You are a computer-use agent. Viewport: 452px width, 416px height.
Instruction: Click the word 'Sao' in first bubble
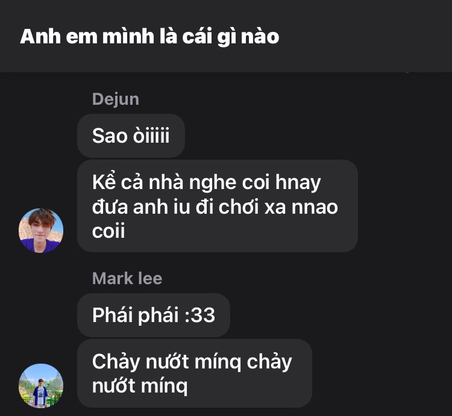pyautogui.click(x=109, y=135)
